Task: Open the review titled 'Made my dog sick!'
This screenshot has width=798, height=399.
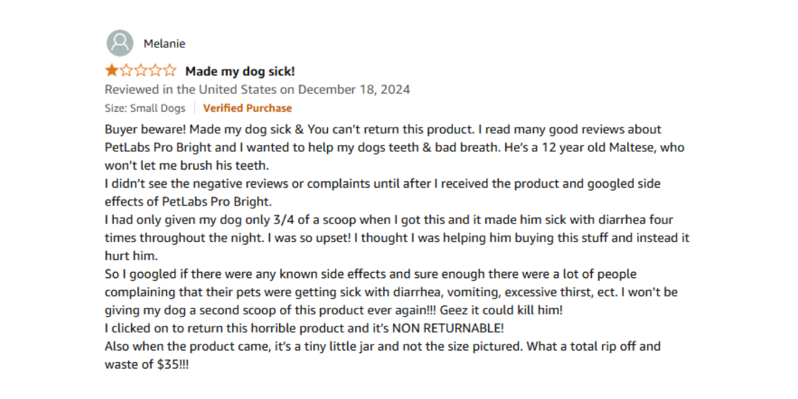Action: [x=240, y=71]
